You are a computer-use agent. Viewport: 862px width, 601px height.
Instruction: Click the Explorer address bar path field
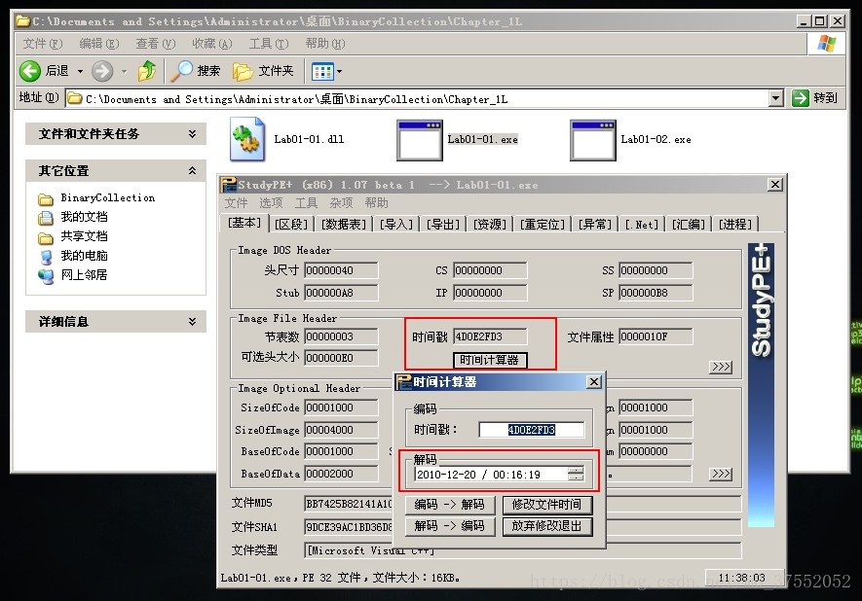pyautogui.click(x=417, y=99)
